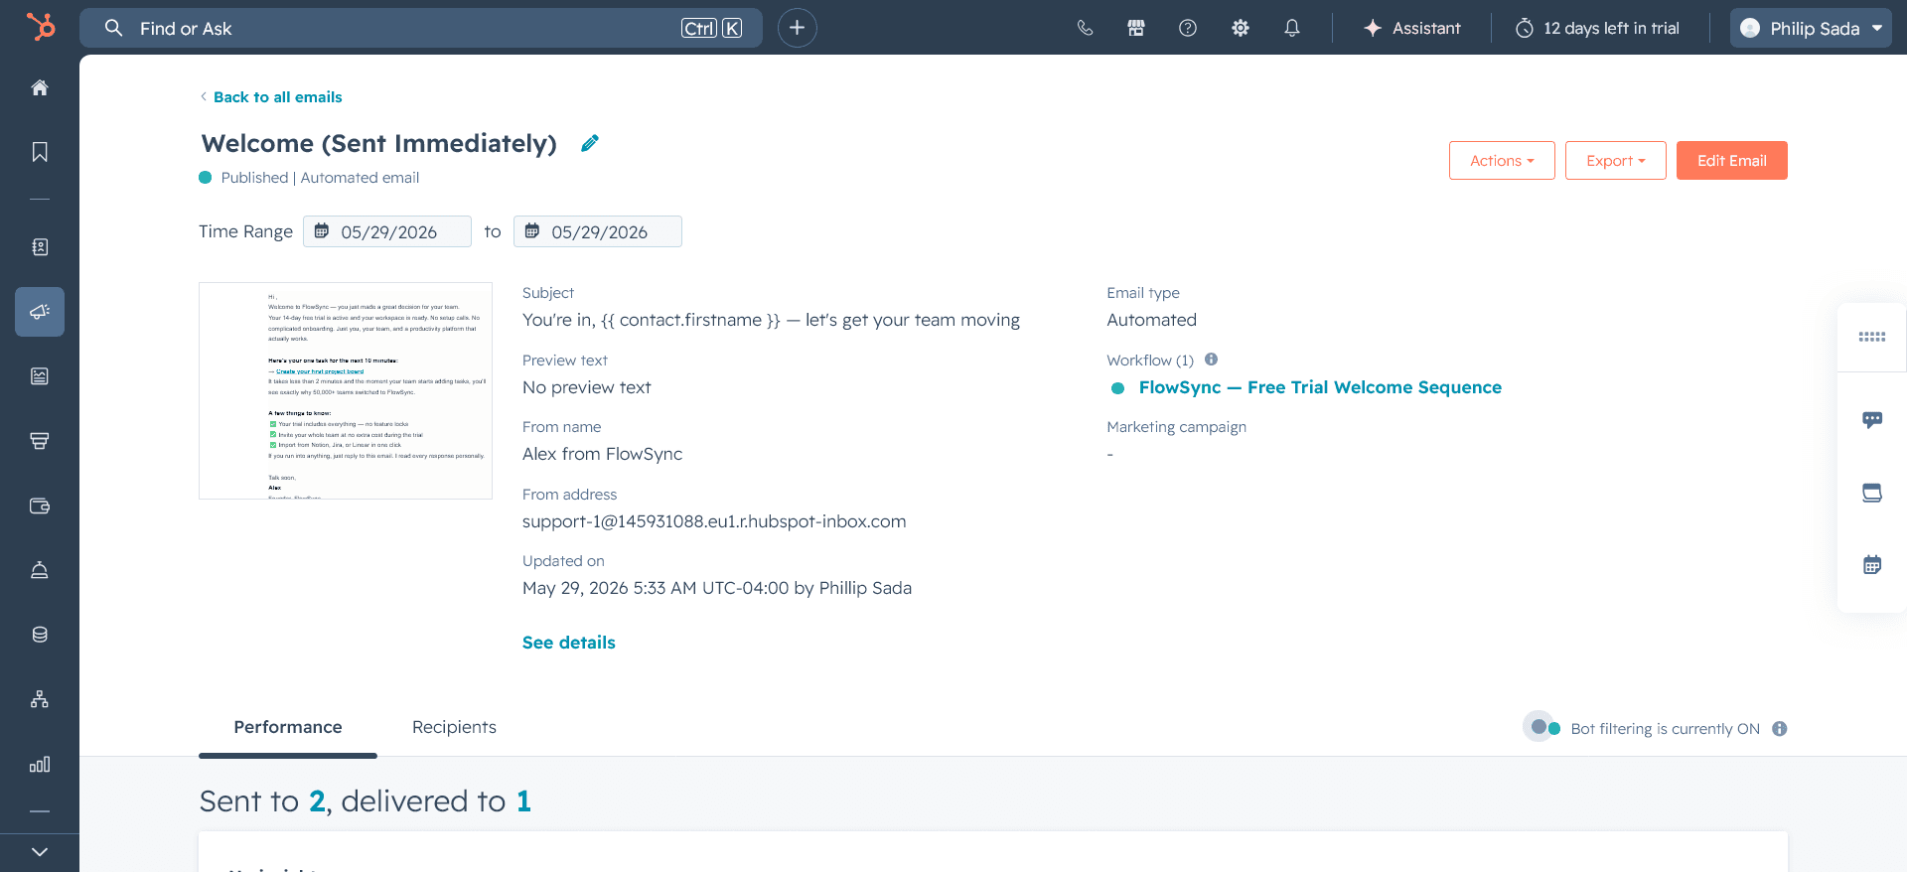Open the Actions dropdown

tap(1502, 161)
